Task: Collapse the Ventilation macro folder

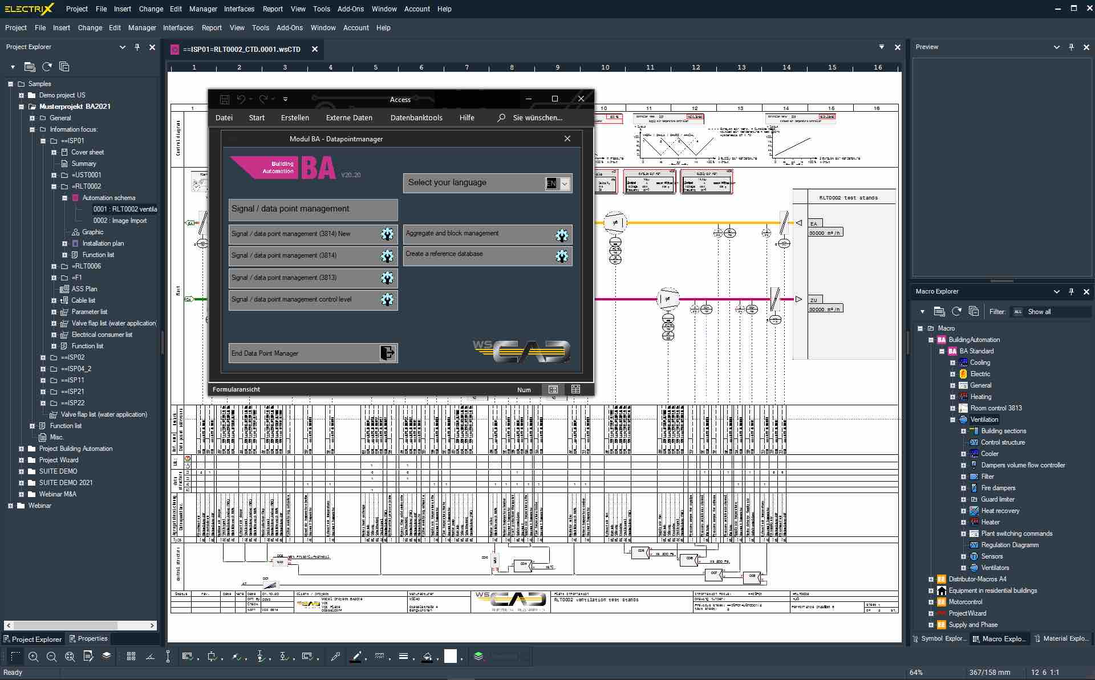Action: 952,420
